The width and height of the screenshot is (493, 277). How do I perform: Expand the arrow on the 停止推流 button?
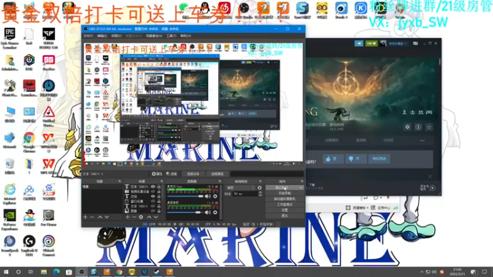301,188
